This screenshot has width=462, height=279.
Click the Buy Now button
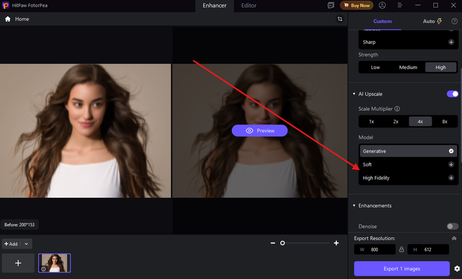point(357,6)
